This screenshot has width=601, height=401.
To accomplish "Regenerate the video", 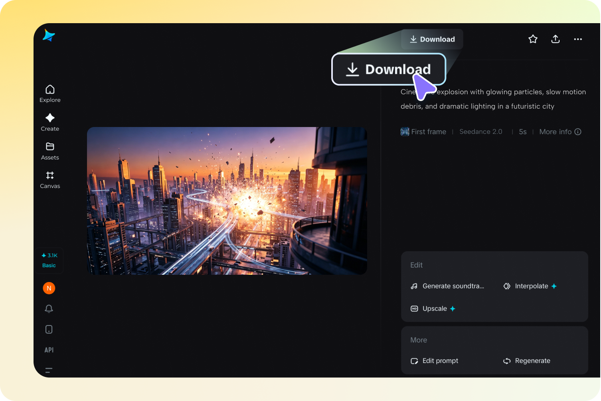I will tap(527, 361).
